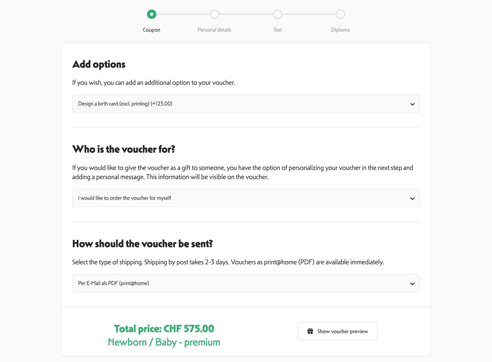Viewport: 492px width, 362px height.
Task: Click the Diploma step circle
Action: [340, 14]
